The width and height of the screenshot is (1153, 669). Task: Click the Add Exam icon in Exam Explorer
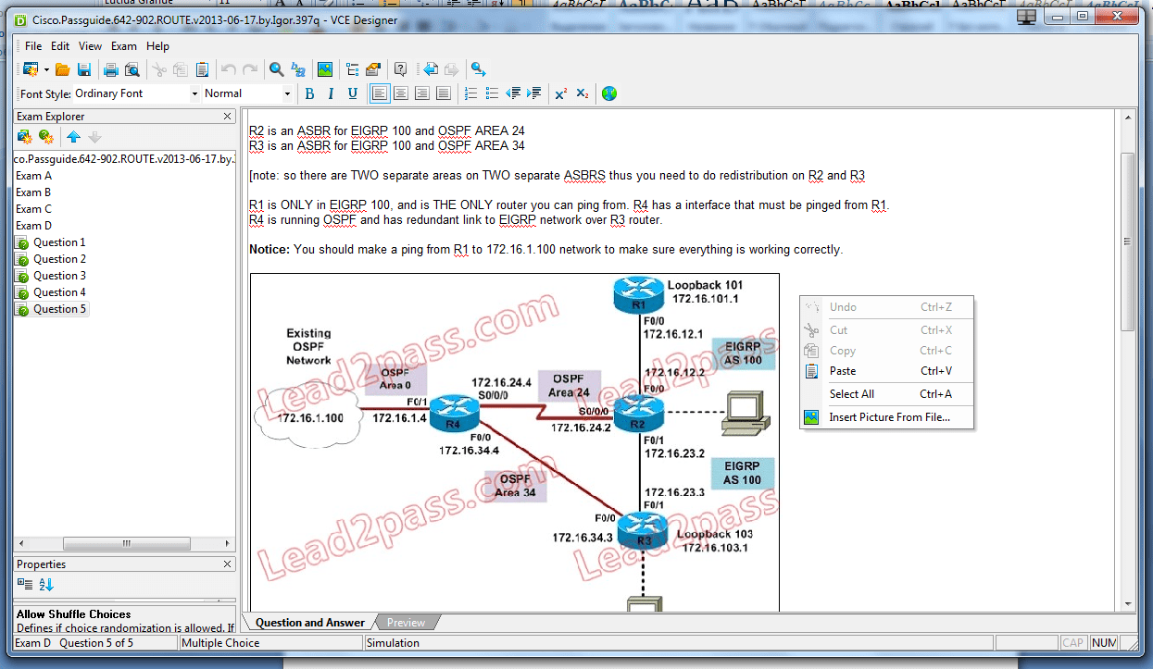pos(25,137)
